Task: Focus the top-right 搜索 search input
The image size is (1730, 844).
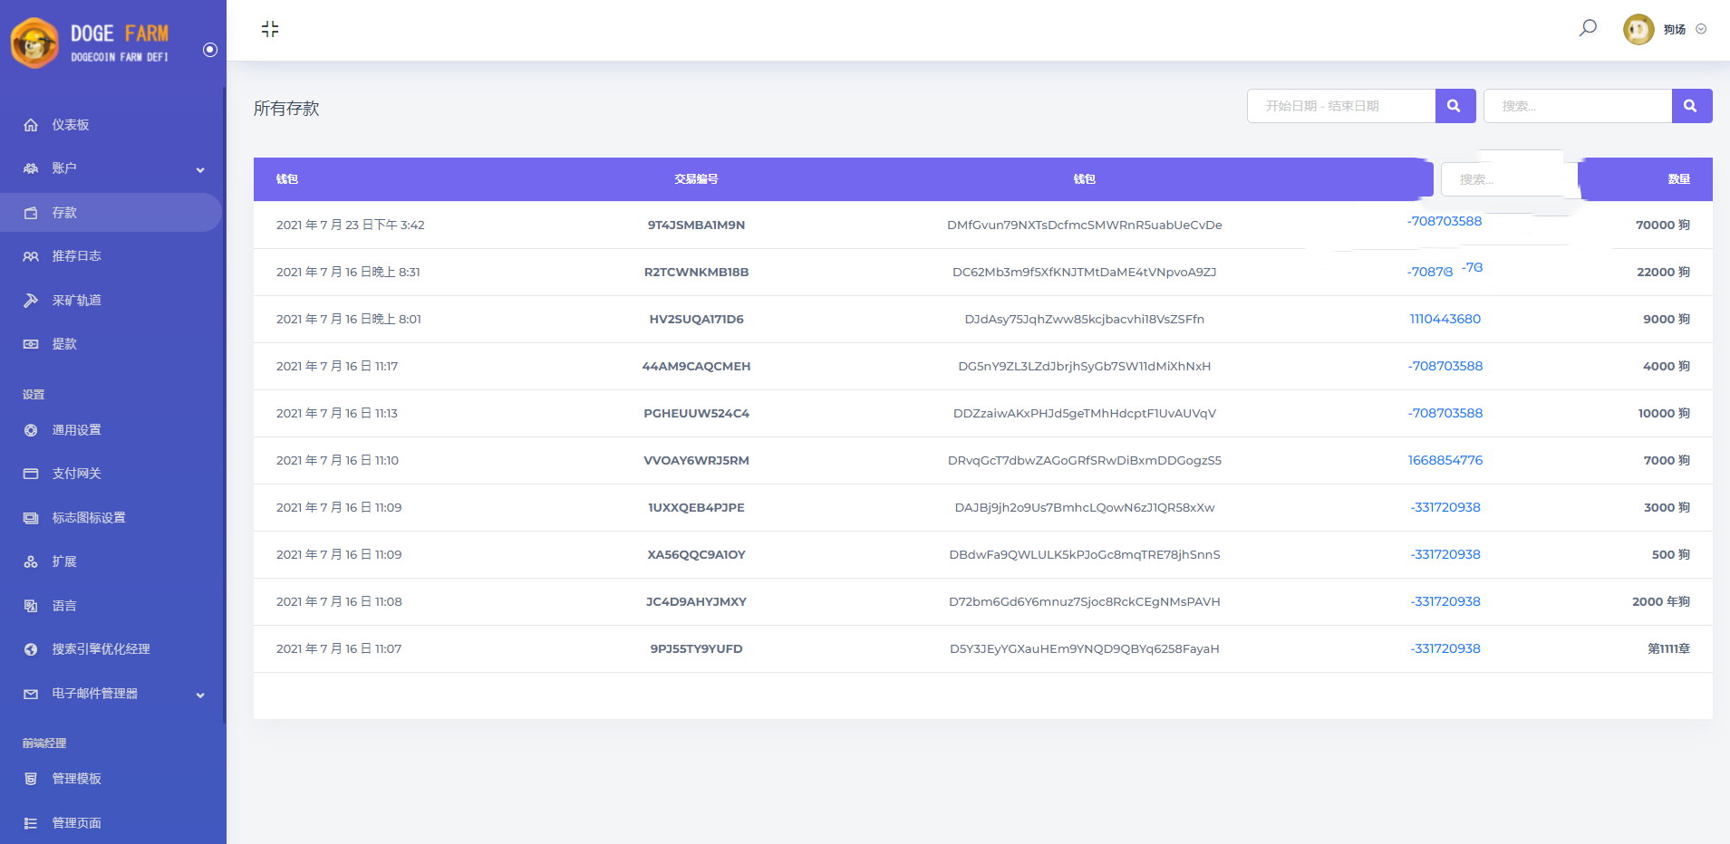Action: (x=1578, y=106)
